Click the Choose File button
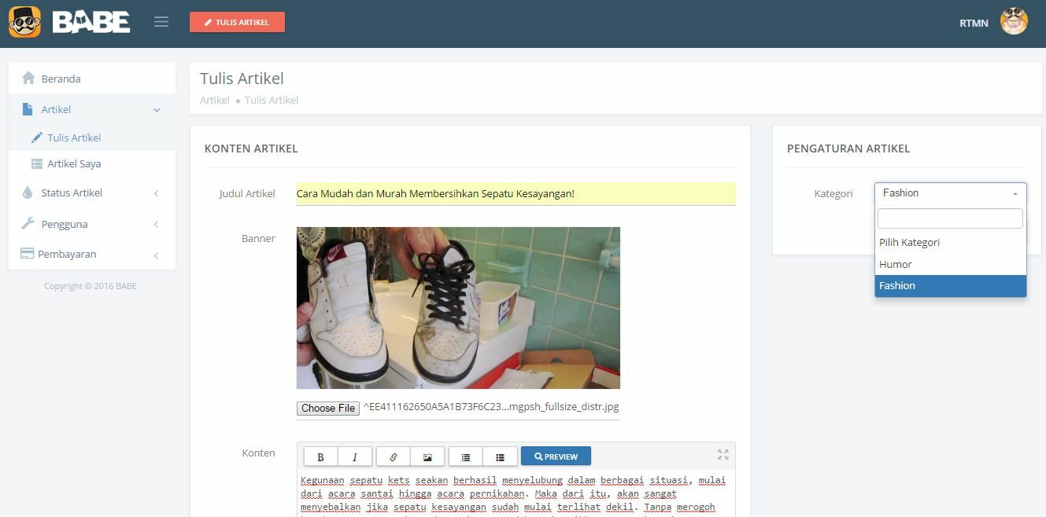The width and height of the screenshot is (1046, 517). click(x=328, y=408)
